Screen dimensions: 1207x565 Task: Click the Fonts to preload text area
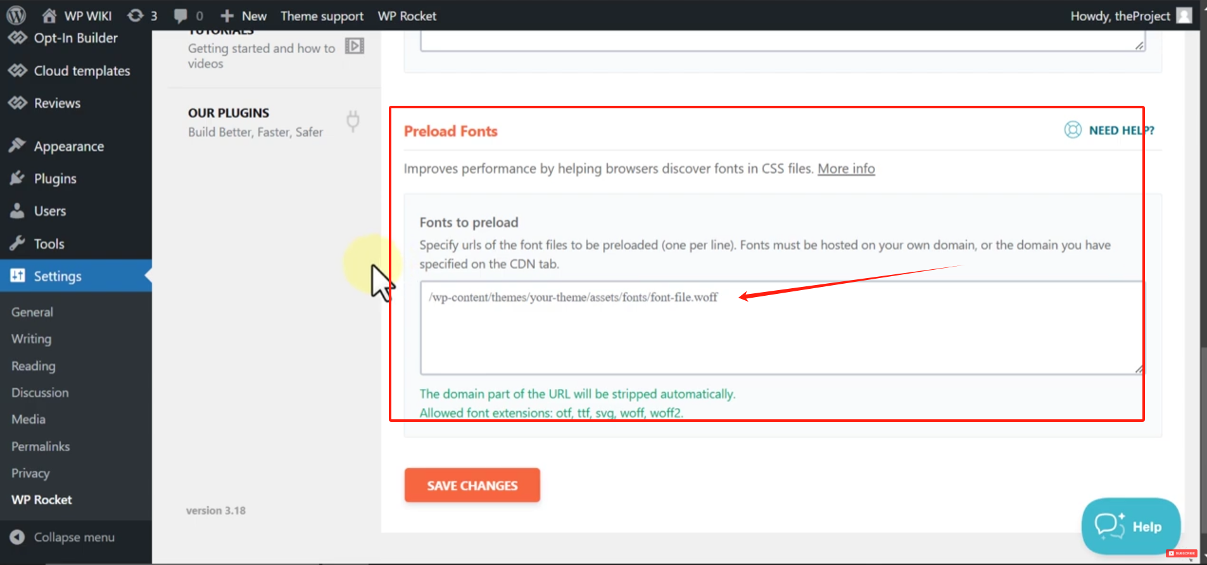click(781, 329)
